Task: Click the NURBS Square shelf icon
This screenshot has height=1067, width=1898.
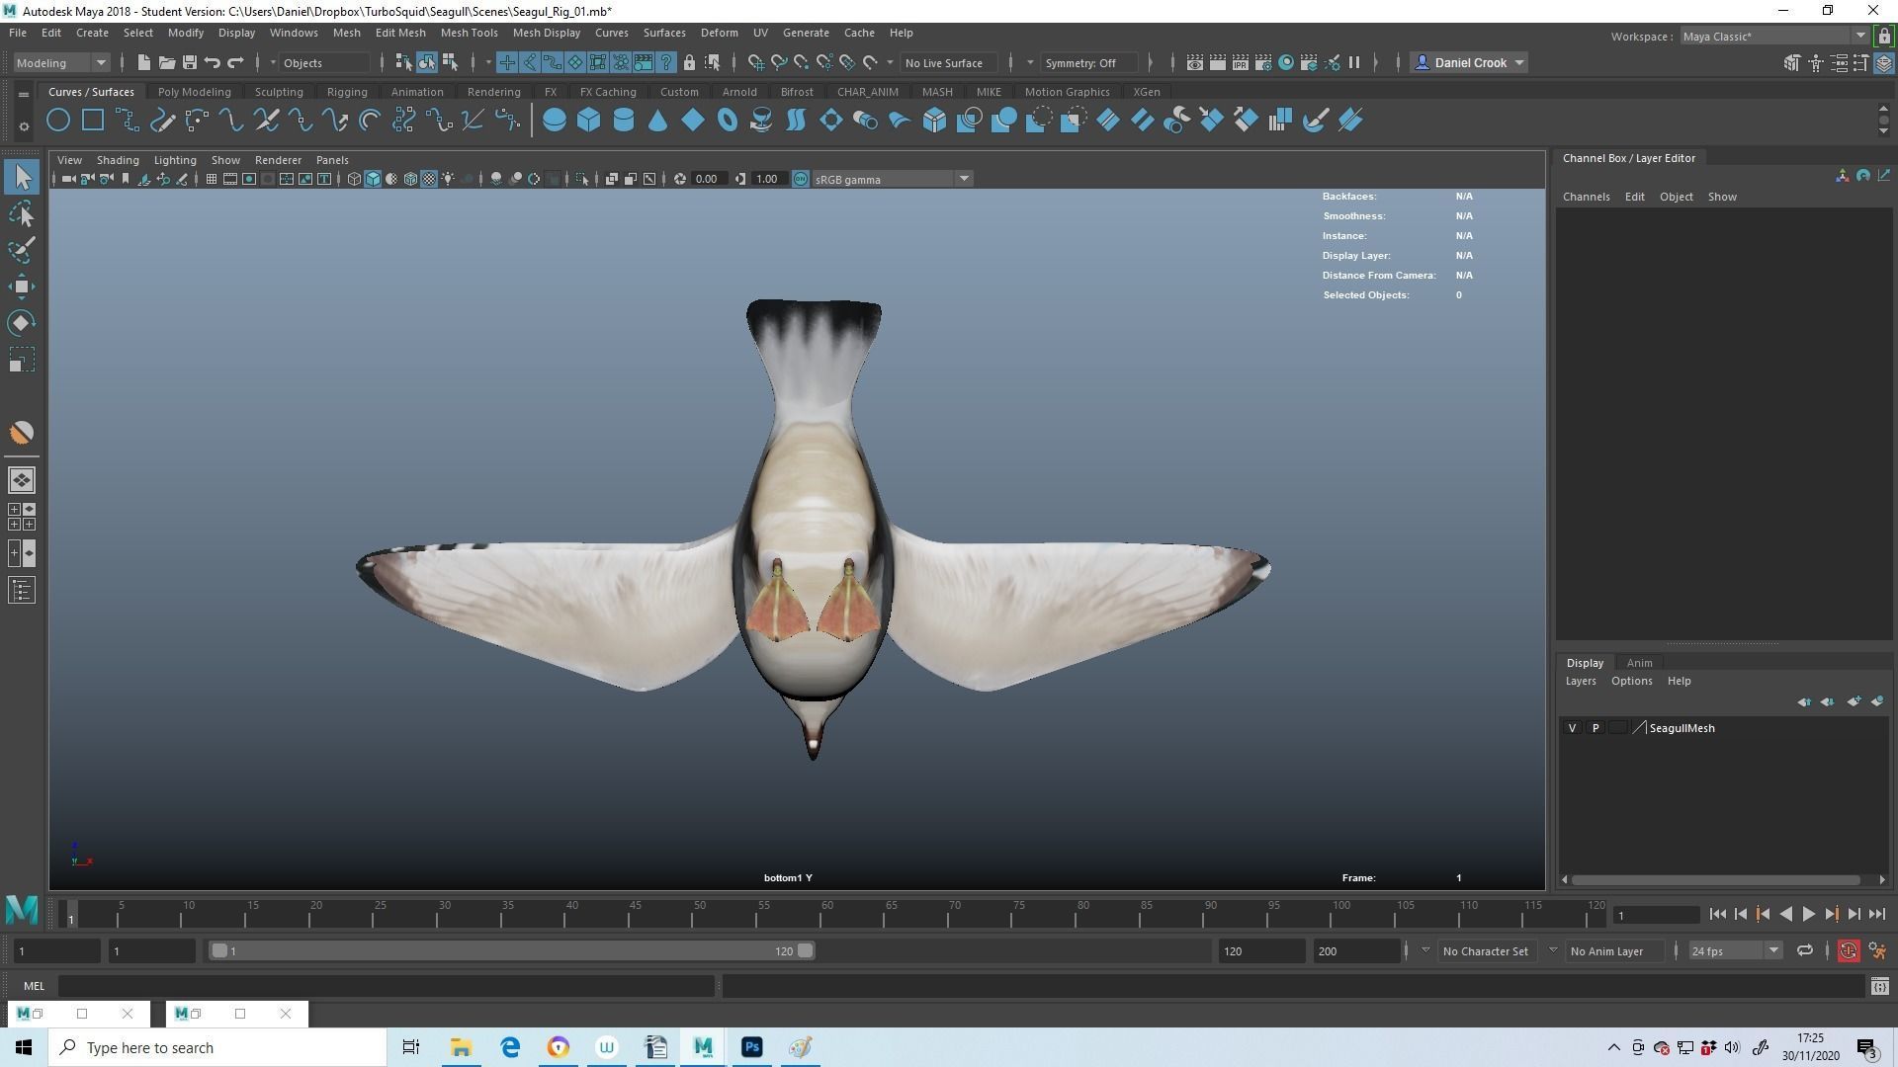Action: click(93, 121)
